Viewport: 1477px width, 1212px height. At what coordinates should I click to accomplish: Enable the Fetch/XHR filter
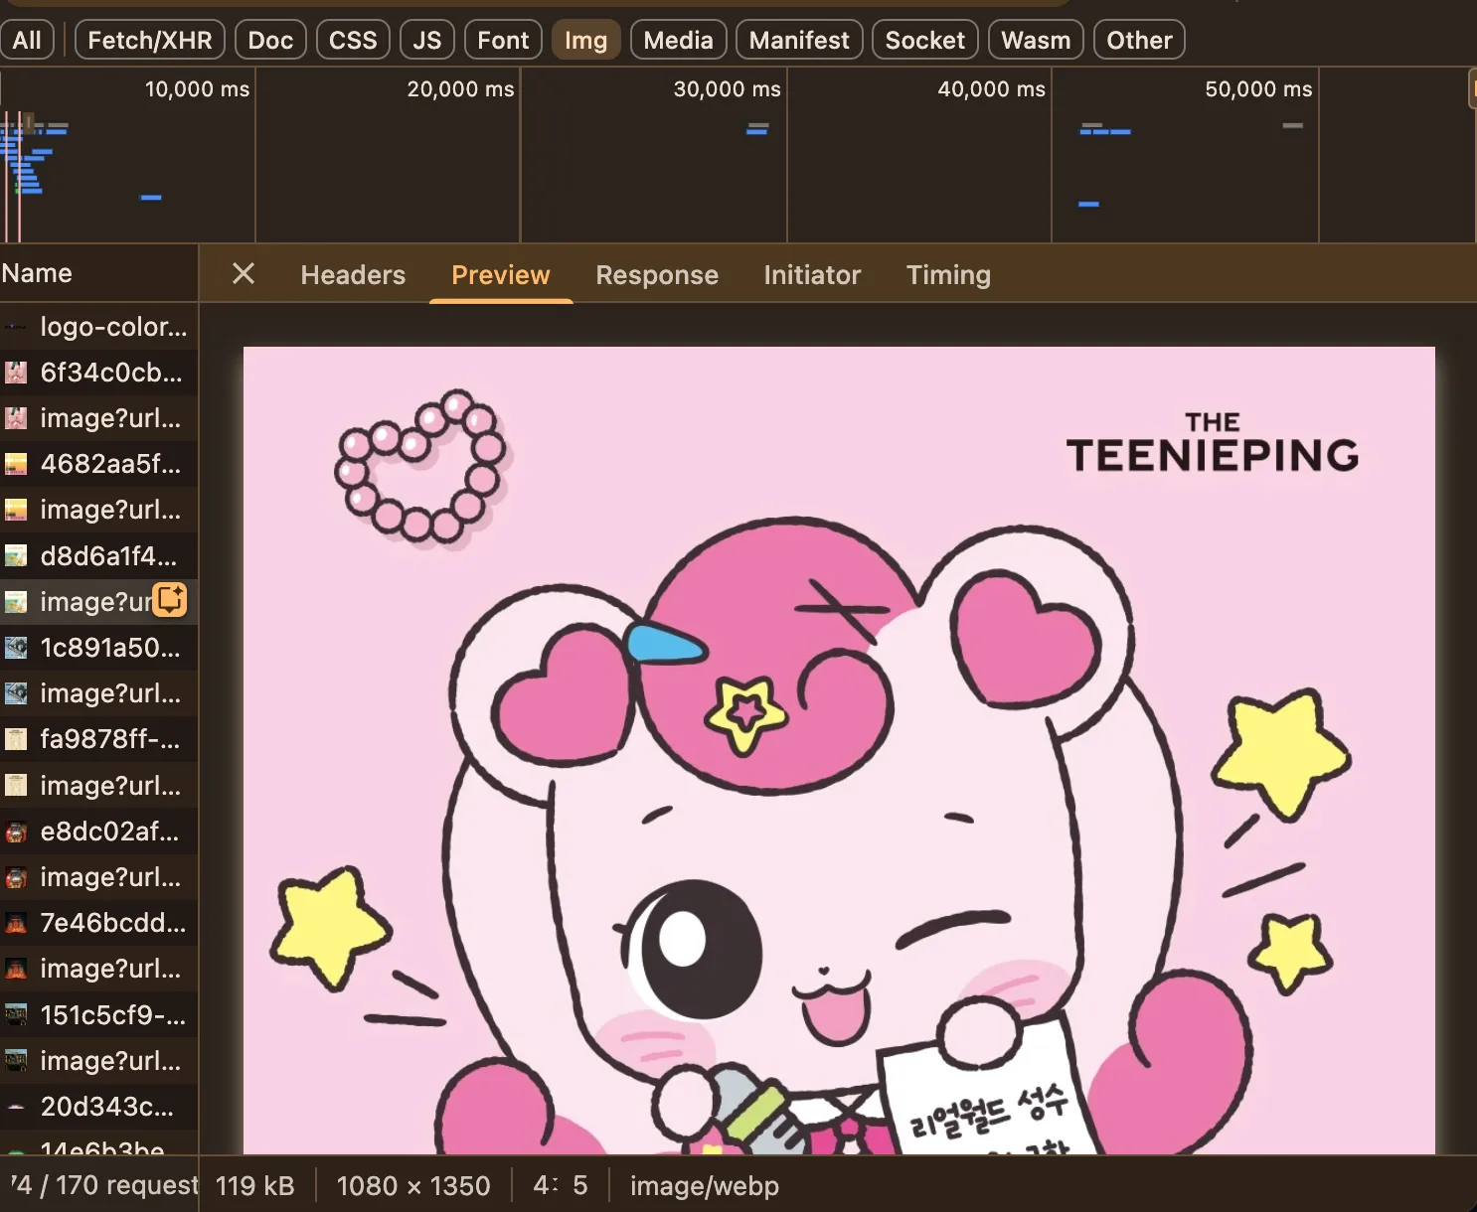click(150, 40)
